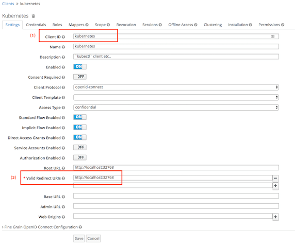Image resolution: width=295 pixels, height=249 pixels.
Task: Switch to the Settings tab
Action: click(x=12, y=25)
